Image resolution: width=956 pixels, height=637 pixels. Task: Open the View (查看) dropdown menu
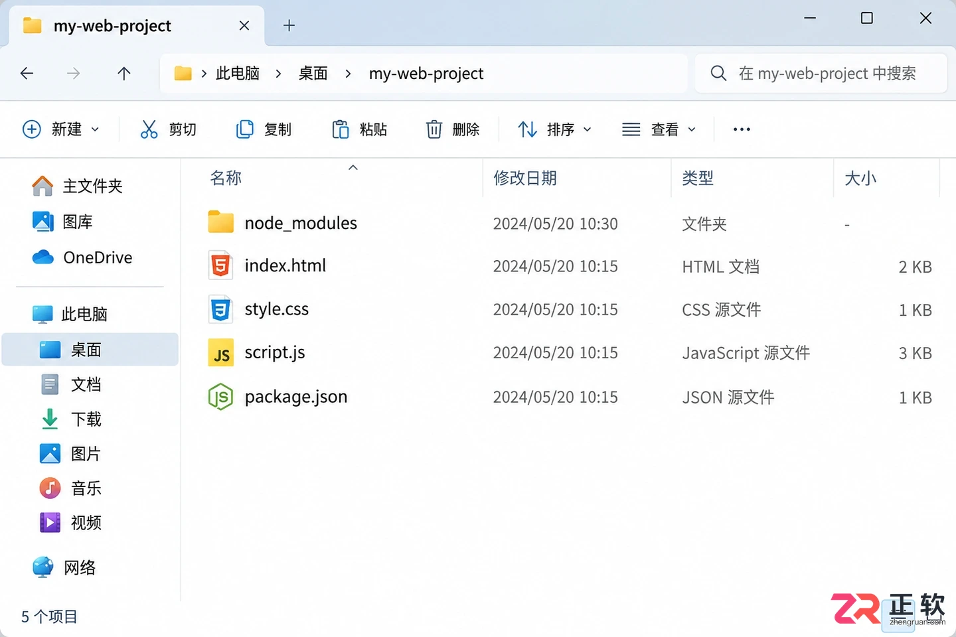(659, 129)
